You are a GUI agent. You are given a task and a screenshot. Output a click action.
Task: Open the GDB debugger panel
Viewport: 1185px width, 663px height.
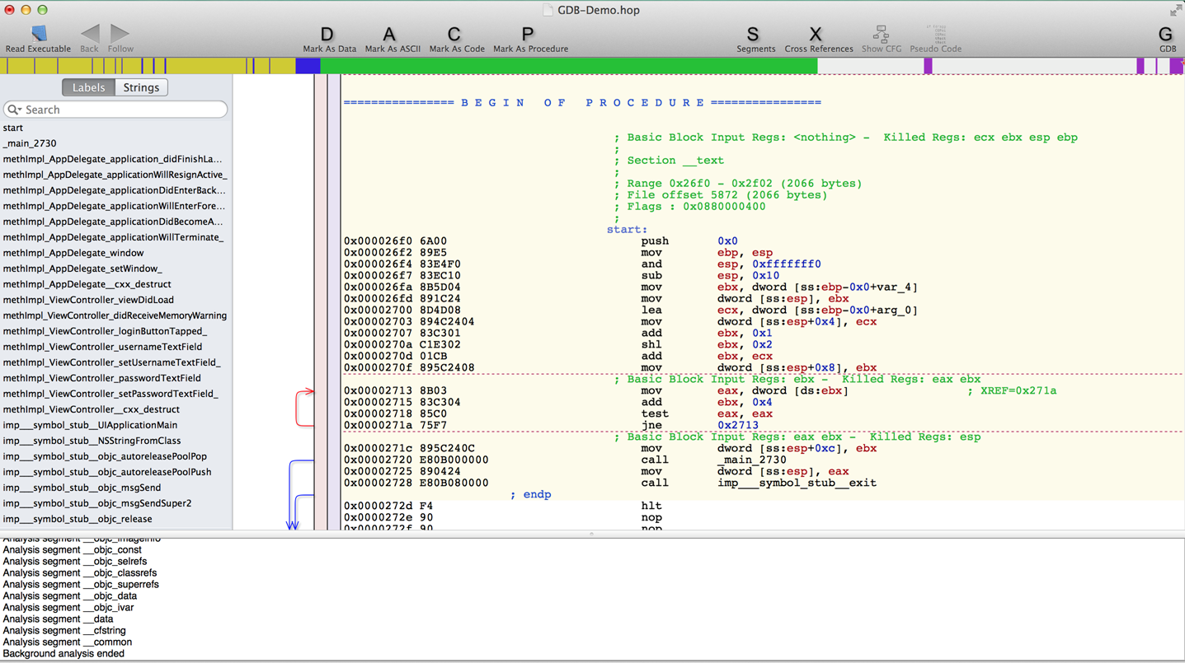1165,35
